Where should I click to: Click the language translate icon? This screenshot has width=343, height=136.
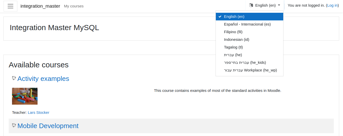click(251, 5)
